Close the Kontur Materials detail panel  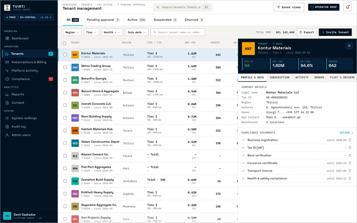pos(349,45)
